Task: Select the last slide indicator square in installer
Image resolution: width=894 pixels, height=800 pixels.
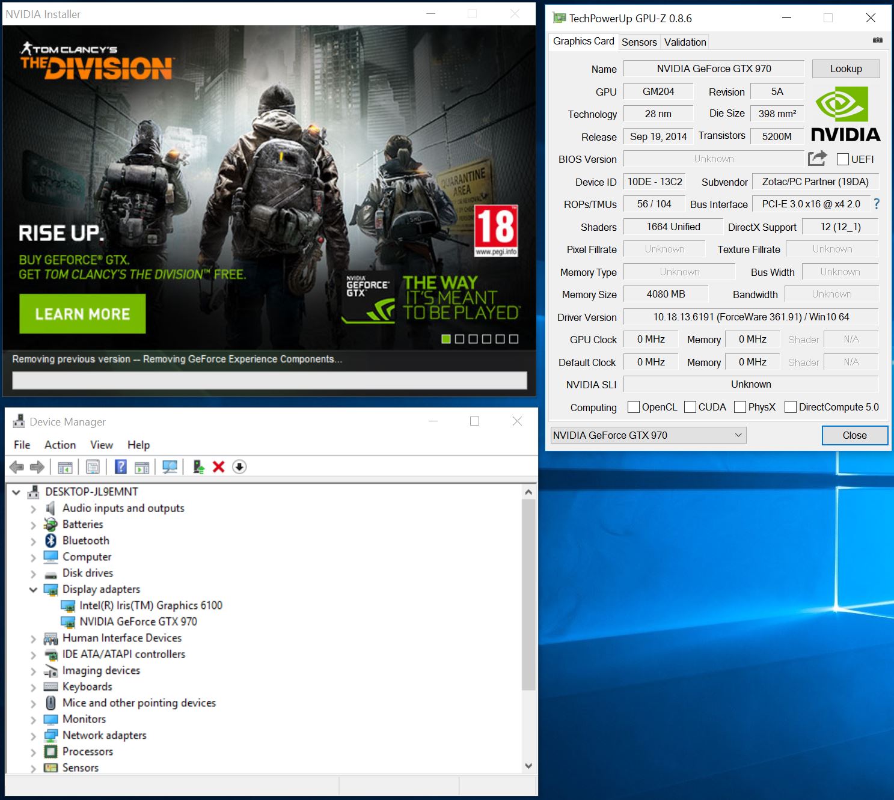Action: [x=513, y=339]
